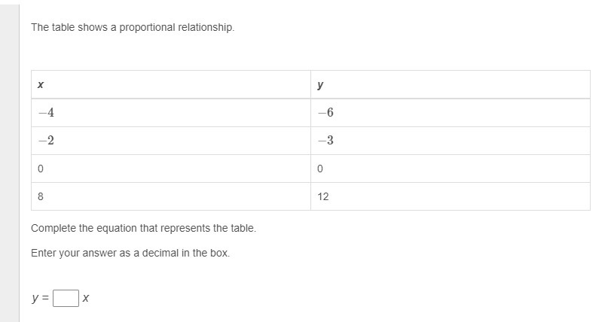Click the answer input box in the equation

66,299
